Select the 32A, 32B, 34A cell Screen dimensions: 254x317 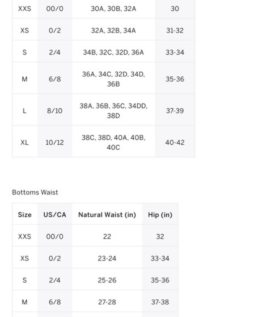pos(113,31)
